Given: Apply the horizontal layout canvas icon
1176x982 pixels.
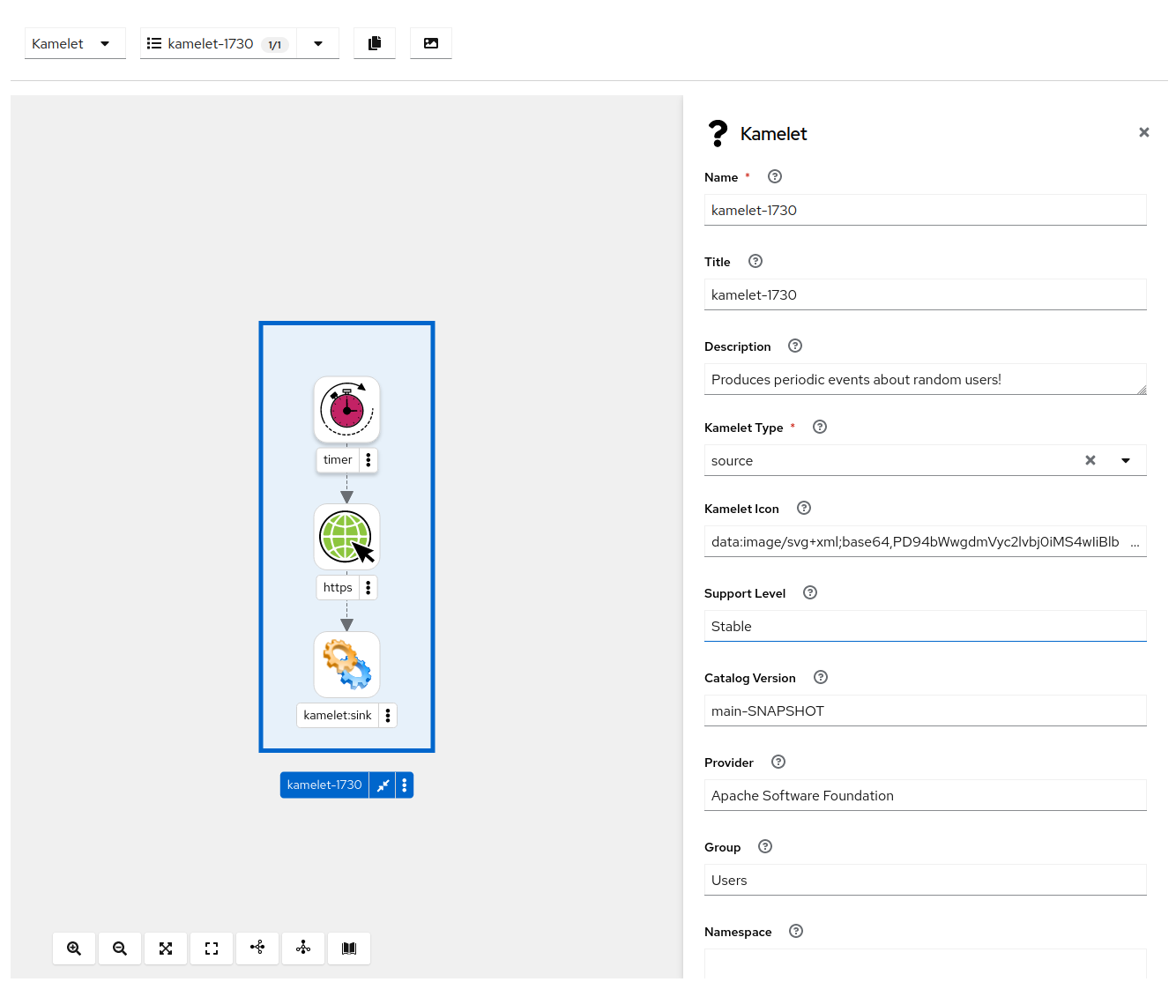Looking at the screenshot, I should point(257,949).
